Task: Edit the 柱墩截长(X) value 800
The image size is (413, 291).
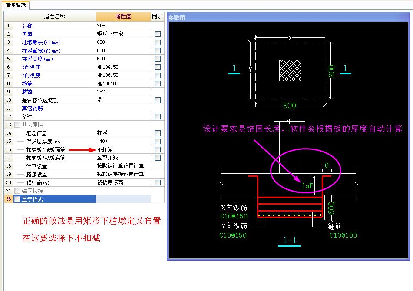Action: pos(123,42)
